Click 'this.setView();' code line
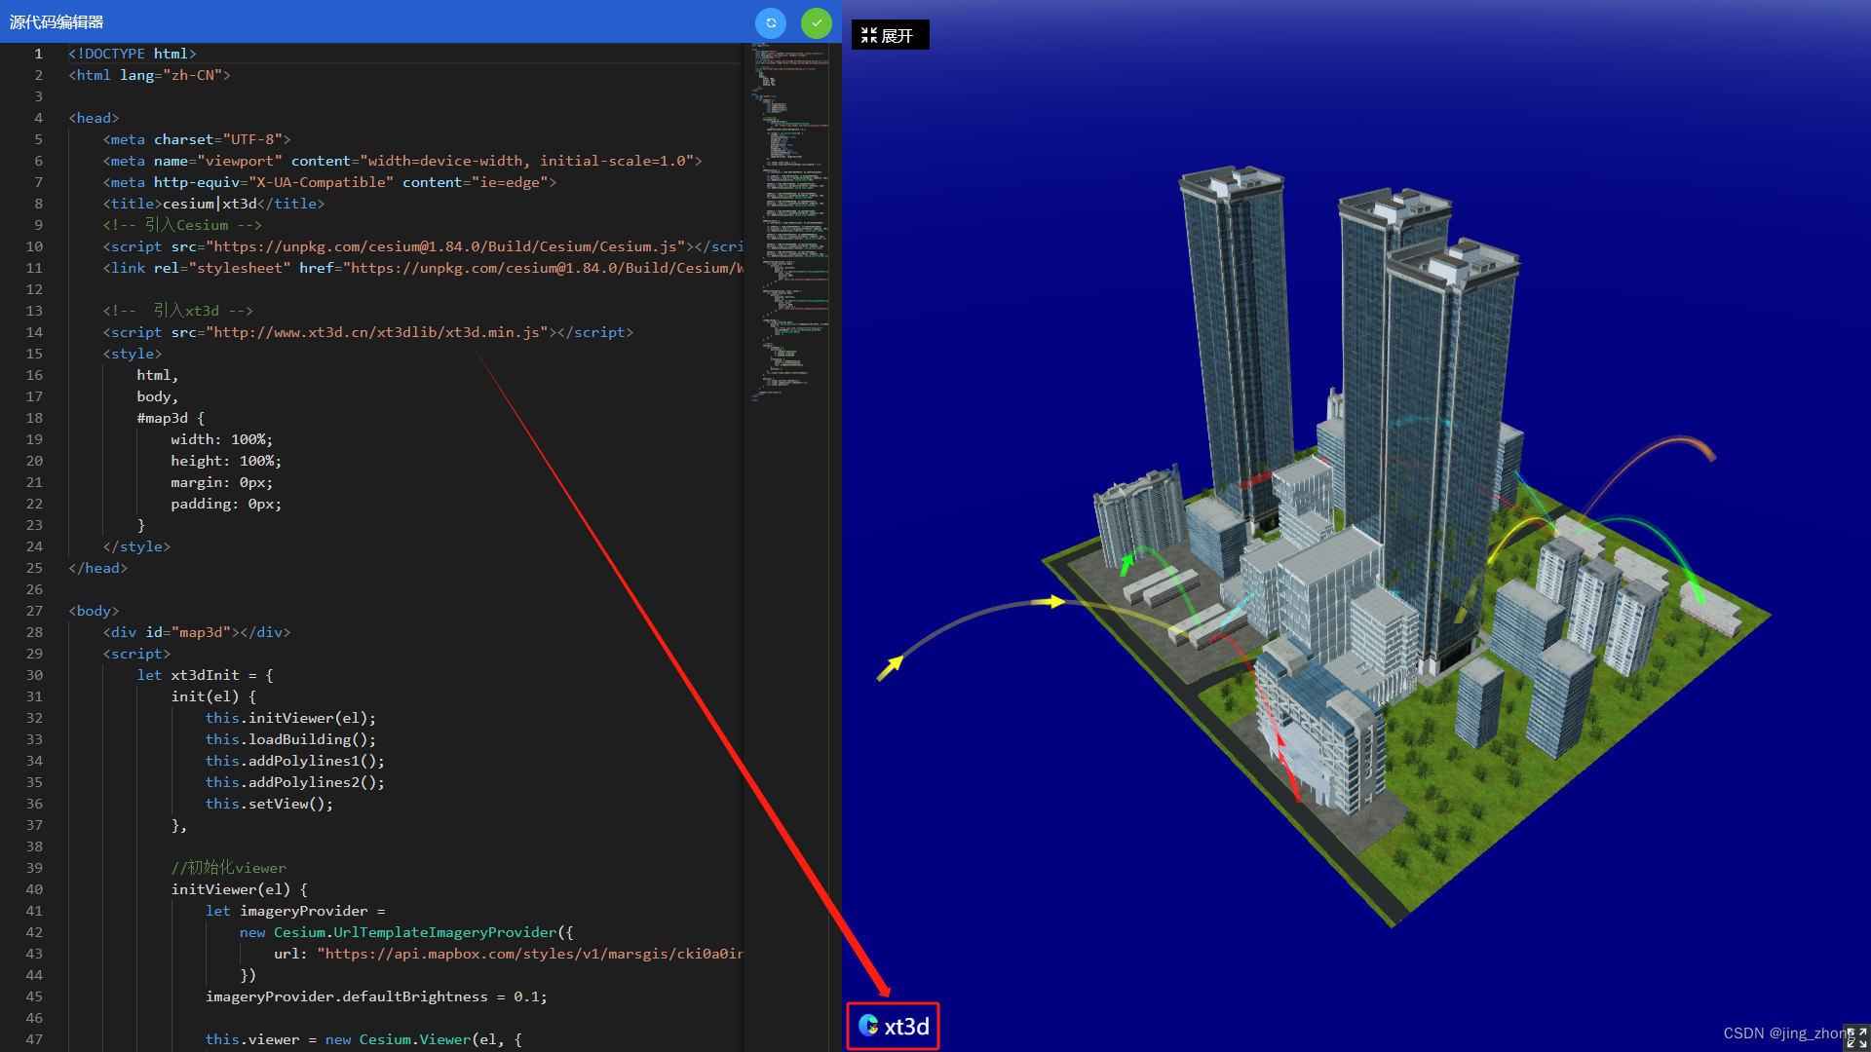The image size is (1871, 1052). point(269,804)
